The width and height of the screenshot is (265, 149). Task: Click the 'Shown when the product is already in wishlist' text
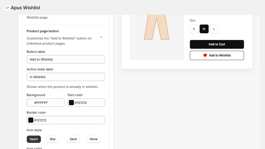tap(62, 87)
